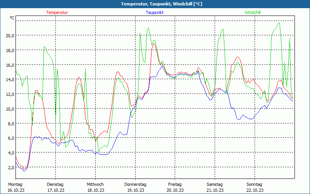Click the red Temperatur legend label
Viewport: 310px width, 194px height.
click(x=57, y=12)
